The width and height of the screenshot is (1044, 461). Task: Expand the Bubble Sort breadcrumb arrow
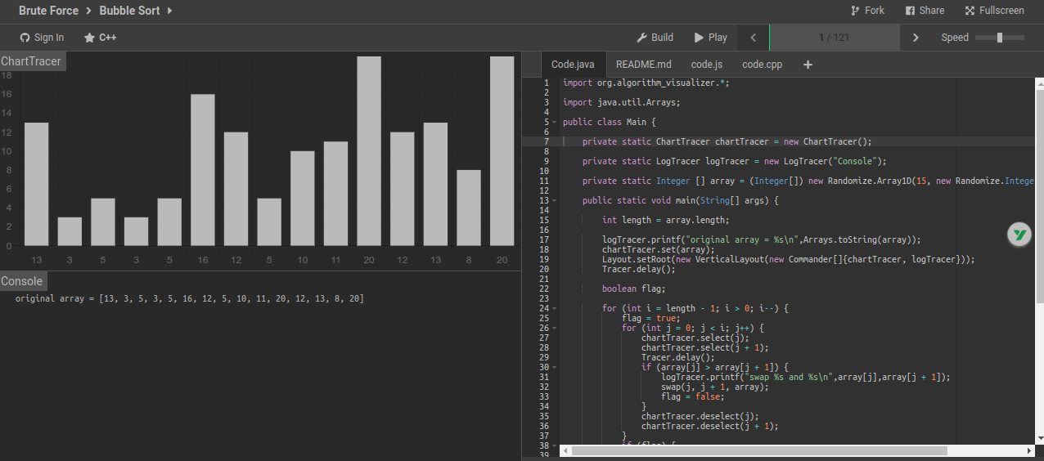[x=169, y=11]
